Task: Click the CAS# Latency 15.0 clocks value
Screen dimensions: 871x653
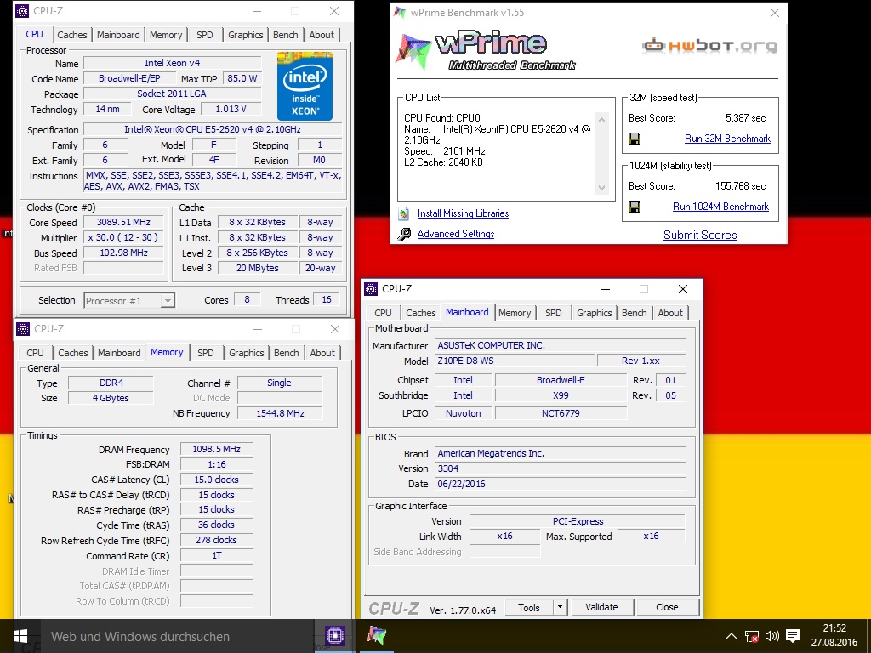Action: (x=217, y=480)
